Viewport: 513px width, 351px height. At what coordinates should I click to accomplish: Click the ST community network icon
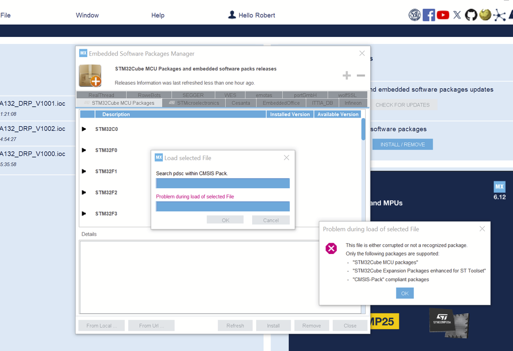[499, 15]
